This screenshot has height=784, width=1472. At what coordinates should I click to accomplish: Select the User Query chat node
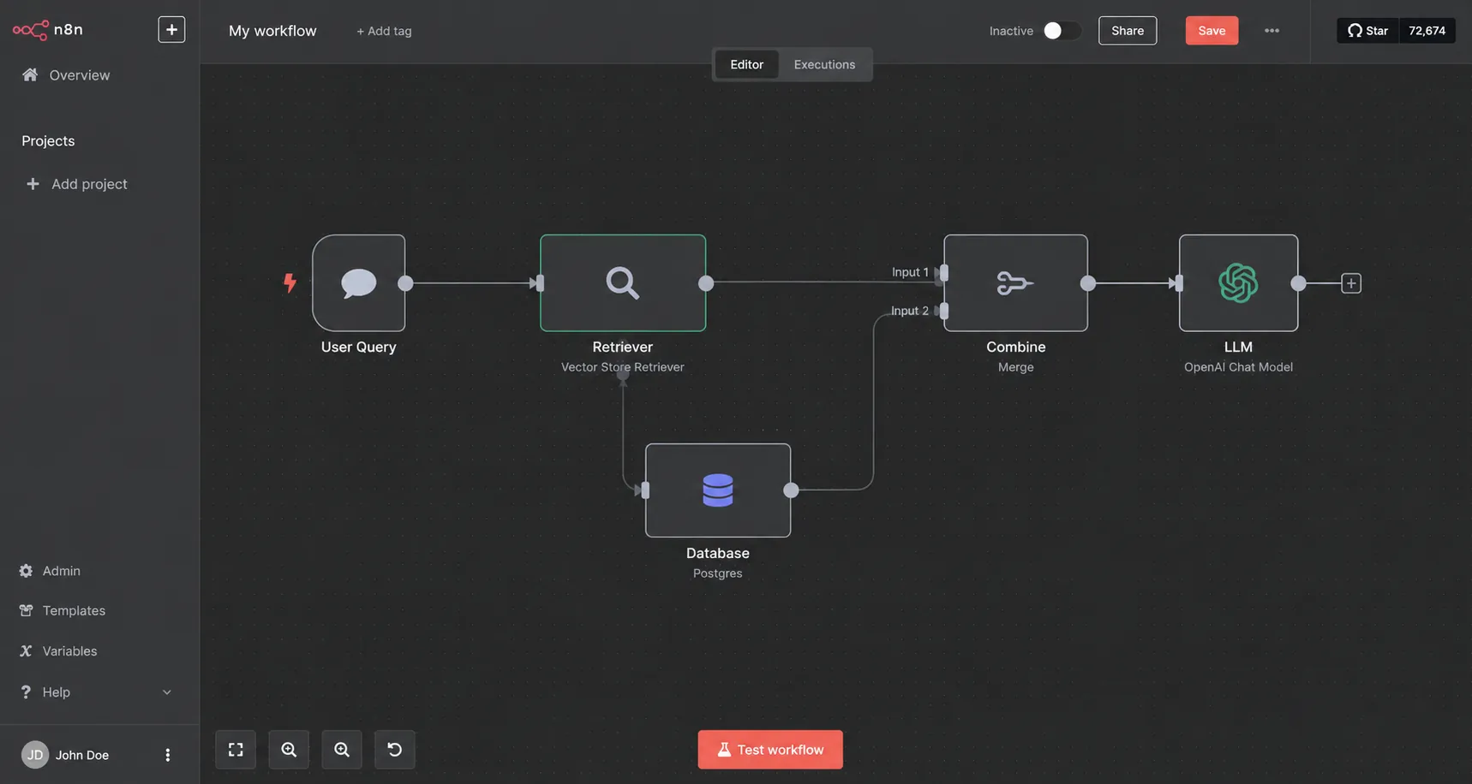click(359, 283)
